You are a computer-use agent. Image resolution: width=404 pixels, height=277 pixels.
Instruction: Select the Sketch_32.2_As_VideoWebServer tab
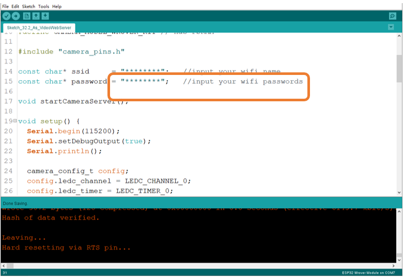pyautogui.click(x=39, y=27)
